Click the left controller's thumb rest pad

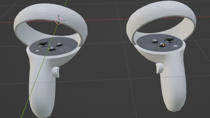click(x=65, y=49)
